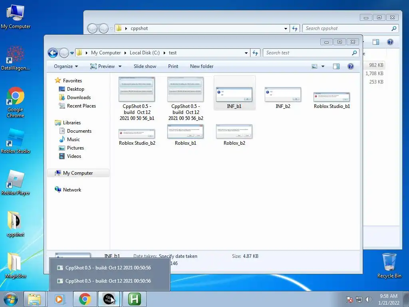Open Windows Explorer from taskbar

pos(35,299)
